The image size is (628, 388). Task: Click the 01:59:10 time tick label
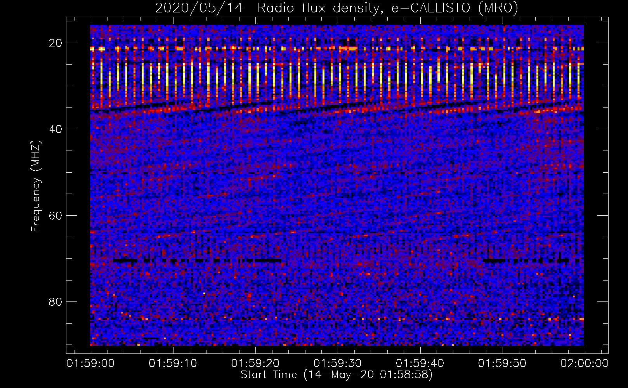pyautogui.click(x=173, y=364)
